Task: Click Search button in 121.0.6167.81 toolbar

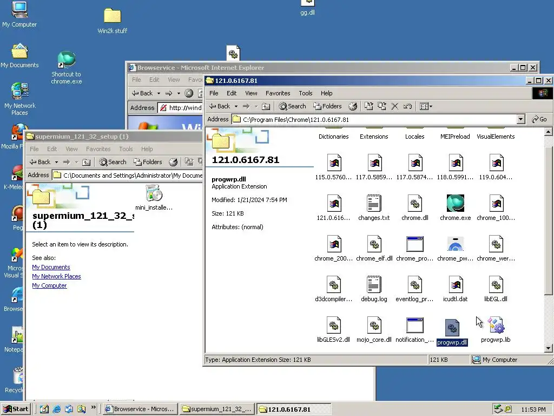Action: [292, 106]
